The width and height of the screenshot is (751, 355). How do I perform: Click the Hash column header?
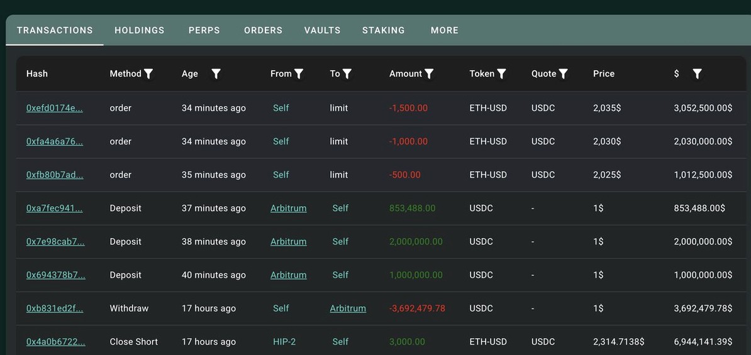pos(37,74)
